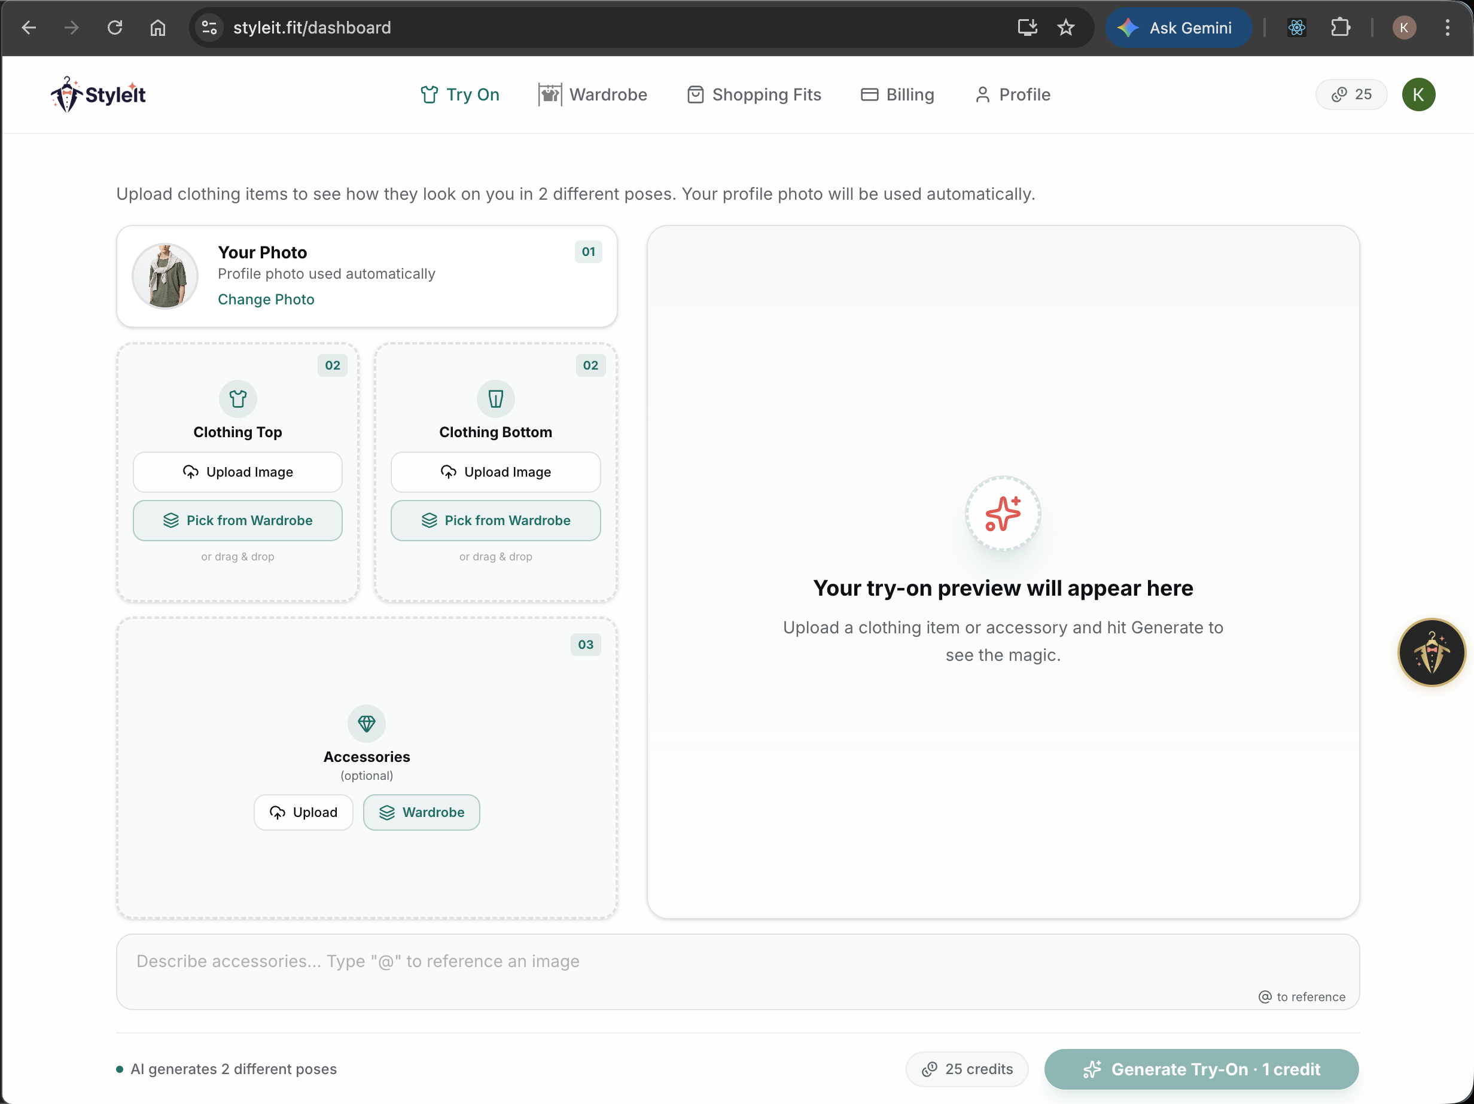Open the browser home page icon

click(158, 28)
